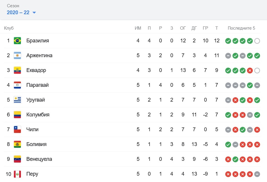The width and height of the screenshot is (267, 182).
Task: Click the Brazil flag icon
Action: pyautogui.click(x=17, y=41)
